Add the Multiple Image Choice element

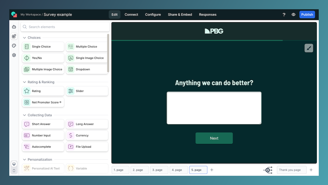[43, 69]
